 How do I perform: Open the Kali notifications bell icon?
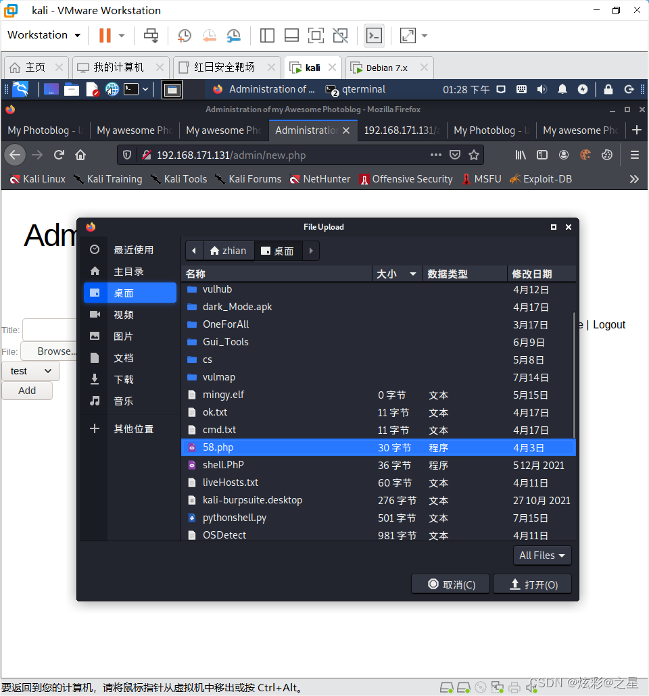click(x=562, y=89)
